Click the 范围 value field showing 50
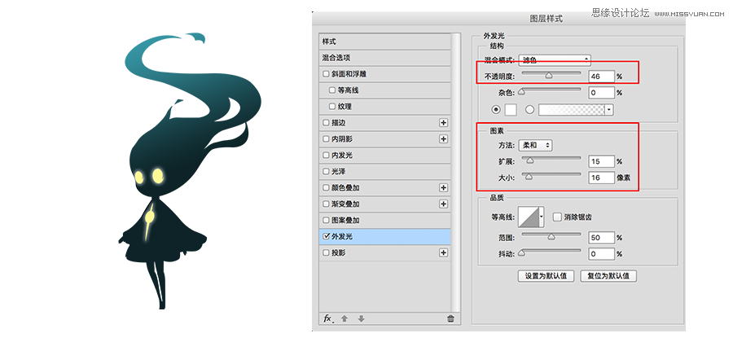The height and width of the screenshot is (342, 733). coord(601,238)
